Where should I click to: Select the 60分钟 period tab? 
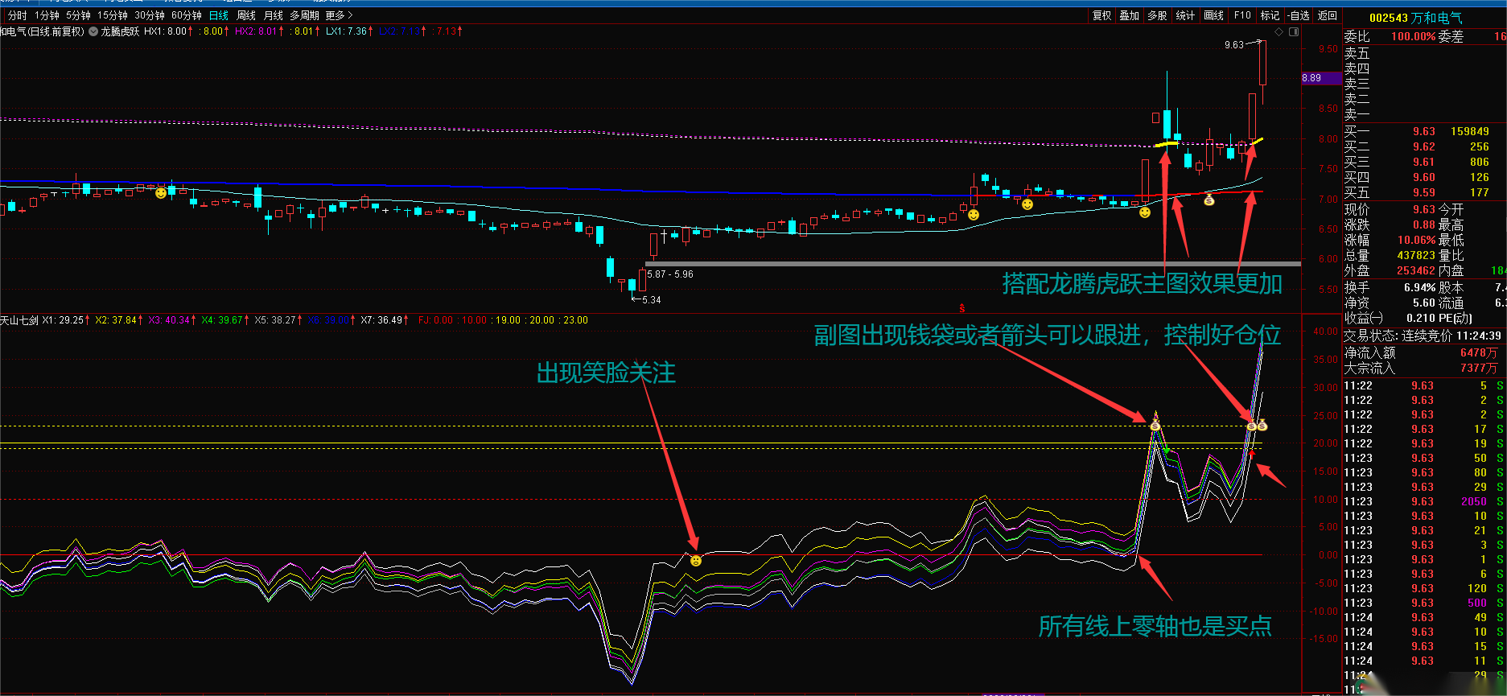[x=187, y=15]
